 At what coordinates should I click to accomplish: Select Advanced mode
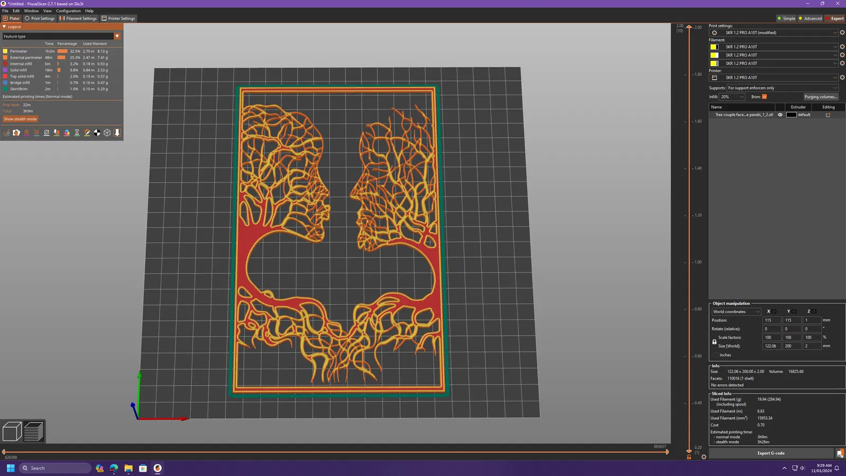tap(811, 19)
